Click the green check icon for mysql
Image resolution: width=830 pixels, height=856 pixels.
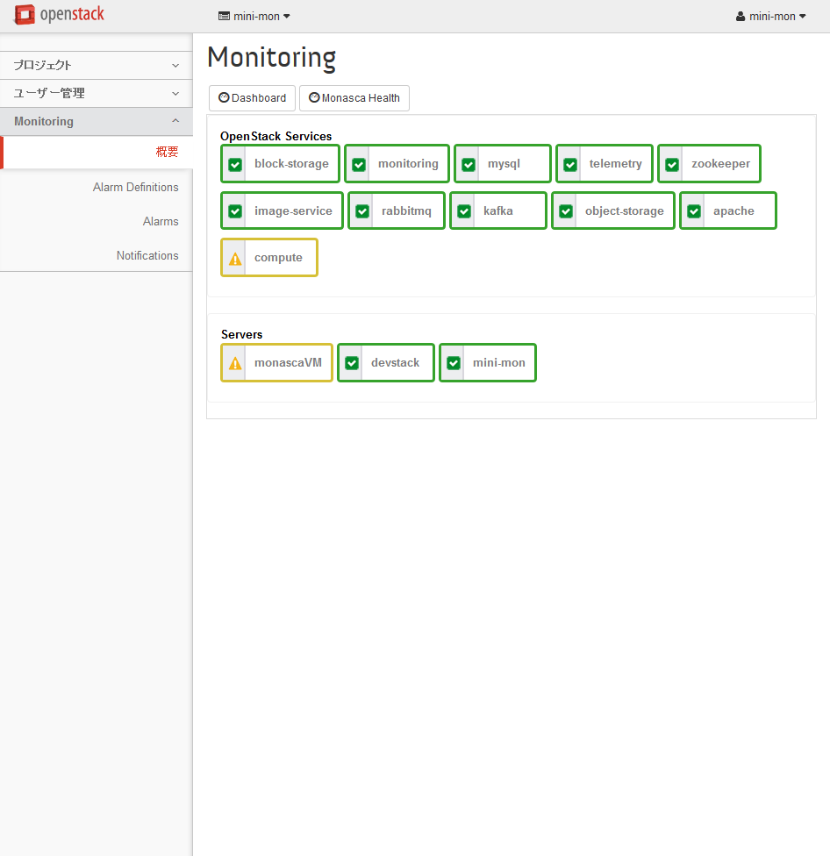click(469, 164)
